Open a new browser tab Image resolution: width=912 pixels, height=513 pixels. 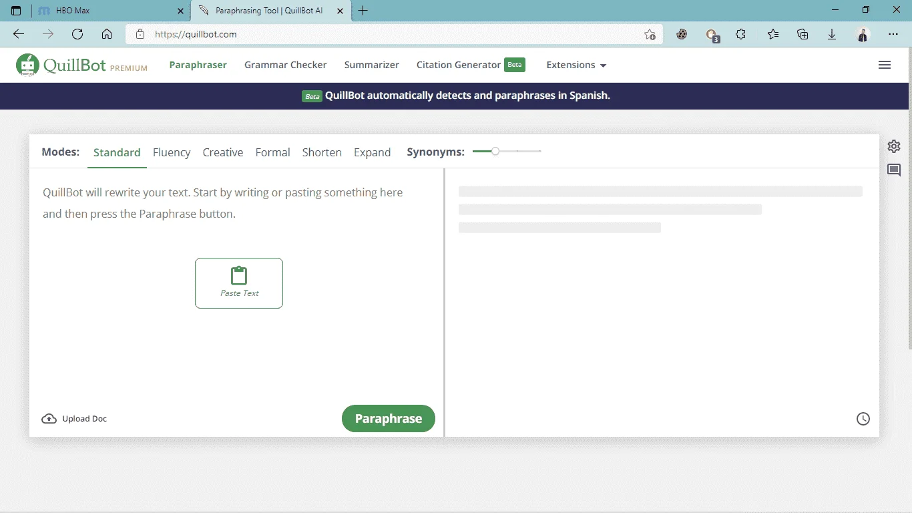pos(363,11)
